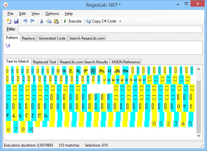
Task: Expand the Copy C# Code dropdown arrow
Action: [x=120, y=21]
